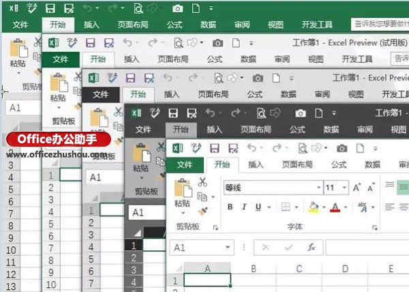The height and width of the screenshot is (292, 409).
Task: Click save icon in black-themed window
Action: pyautogui.click(x=173, y=113)
